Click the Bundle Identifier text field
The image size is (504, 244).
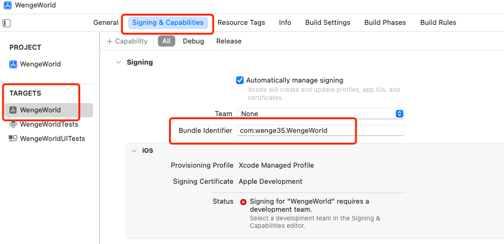tap(321, 130)
